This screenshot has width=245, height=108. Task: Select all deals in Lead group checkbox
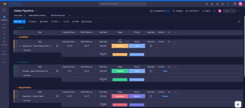click(x=16, y=32)
